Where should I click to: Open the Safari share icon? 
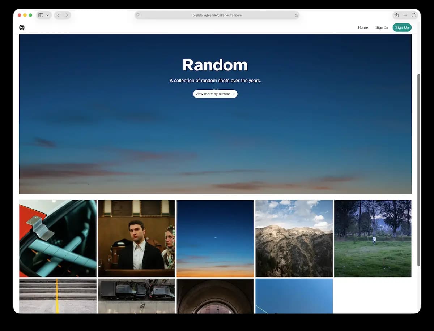tap(396, 15)
